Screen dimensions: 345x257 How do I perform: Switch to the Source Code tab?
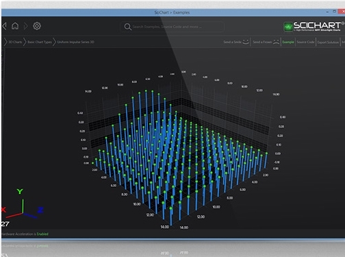click(x=305, y=42)
